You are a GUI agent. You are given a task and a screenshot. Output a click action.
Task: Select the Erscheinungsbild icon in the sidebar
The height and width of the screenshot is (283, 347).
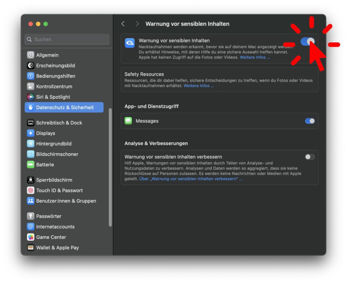(x=31, y=65)
